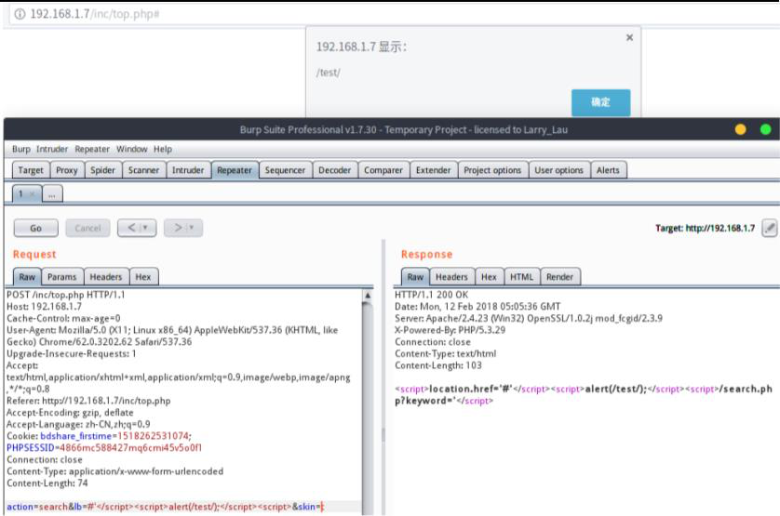780x516 pixels.
Task: Select the Request Headers tab
Action: [x=106, y=277]
